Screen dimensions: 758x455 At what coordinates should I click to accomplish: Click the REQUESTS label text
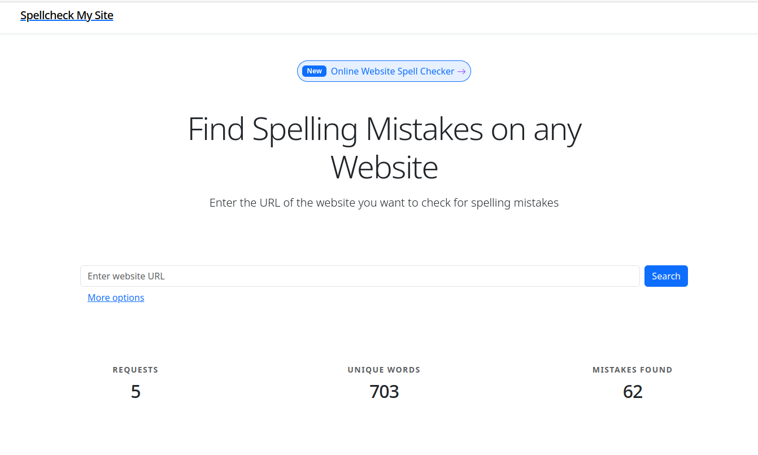pyautogui.click(x=136, y=370)
